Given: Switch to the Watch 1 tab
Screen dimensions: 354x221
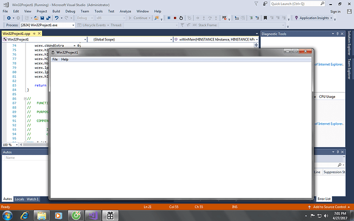Looking at the screenshot, I should coord(33,198).
